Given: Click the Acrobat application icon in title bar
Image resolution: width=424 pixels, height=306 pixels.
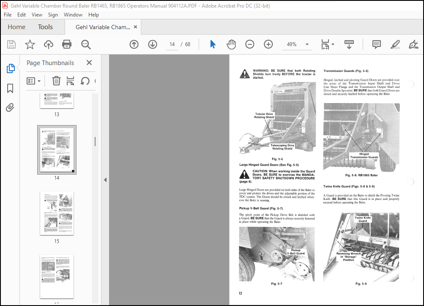Looking at the screenshot, I should 5,5.
